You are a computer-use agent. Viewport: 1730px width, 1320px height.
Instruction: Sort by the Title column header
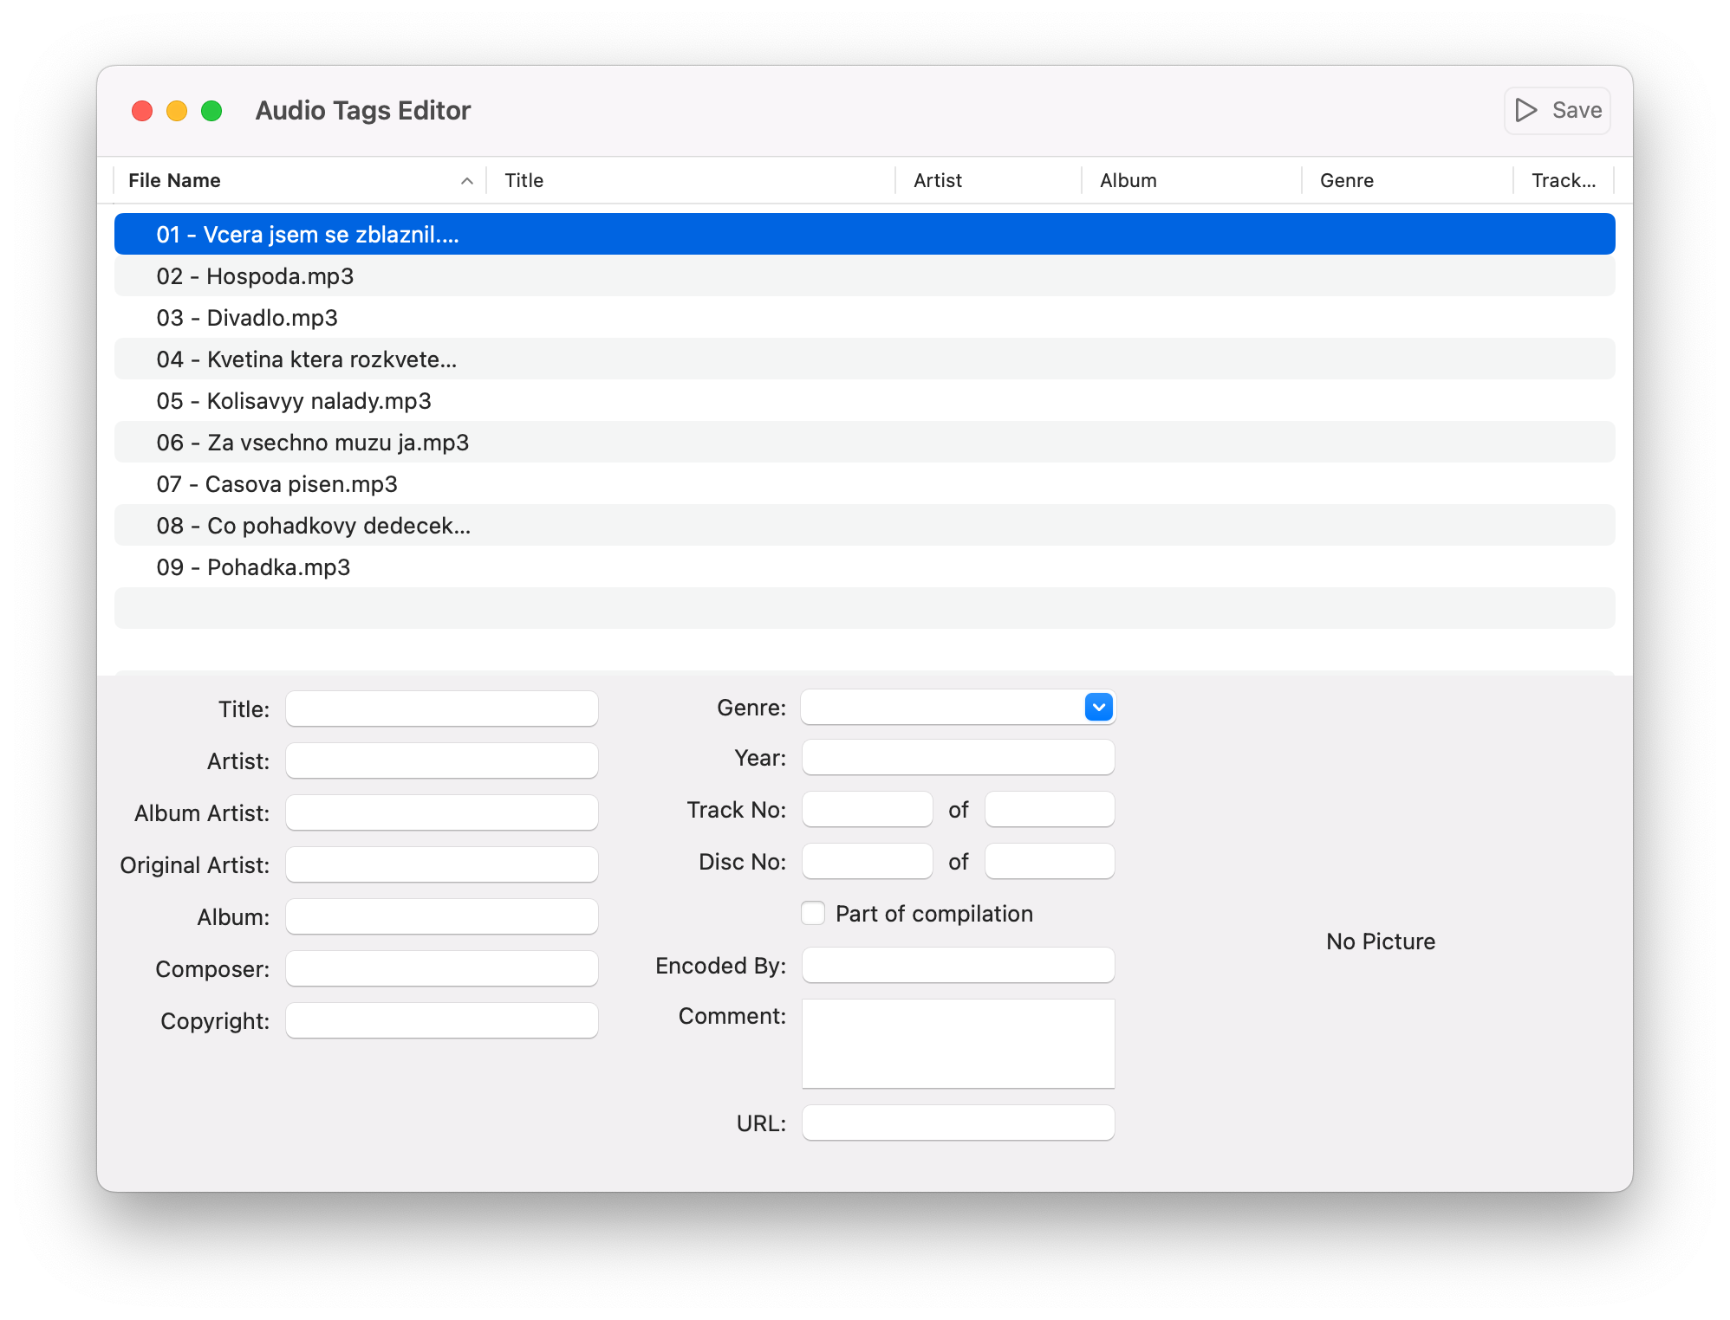(x=524, y=180)
